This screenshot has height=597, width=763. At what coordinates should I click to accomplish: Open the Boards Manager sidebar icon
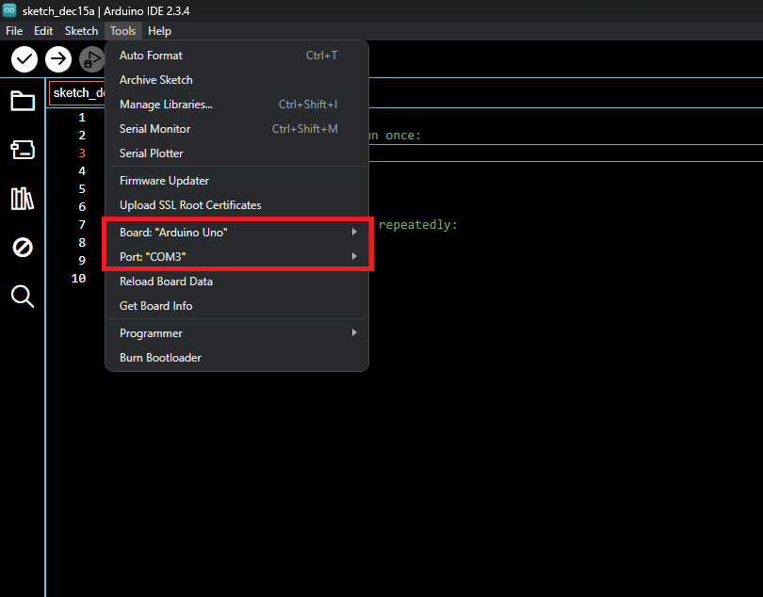click(x=23, y=150)
